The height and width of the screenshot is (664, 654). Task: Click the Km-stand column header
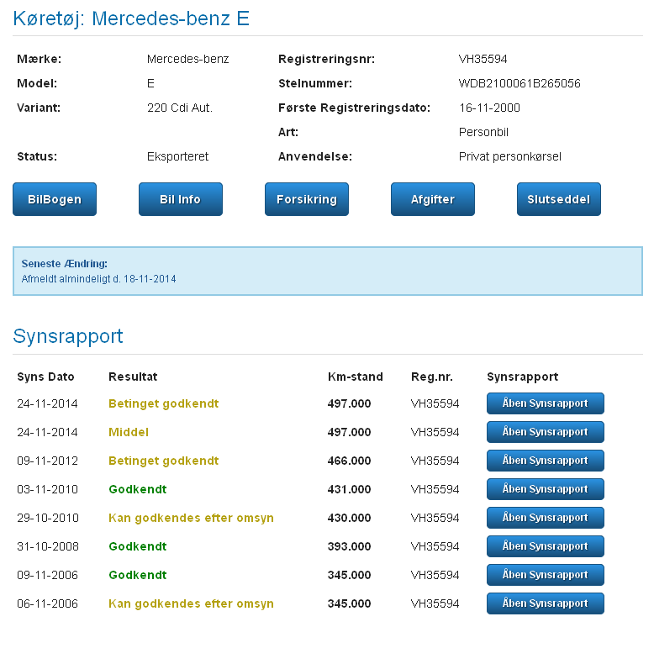tap(356, 377)
